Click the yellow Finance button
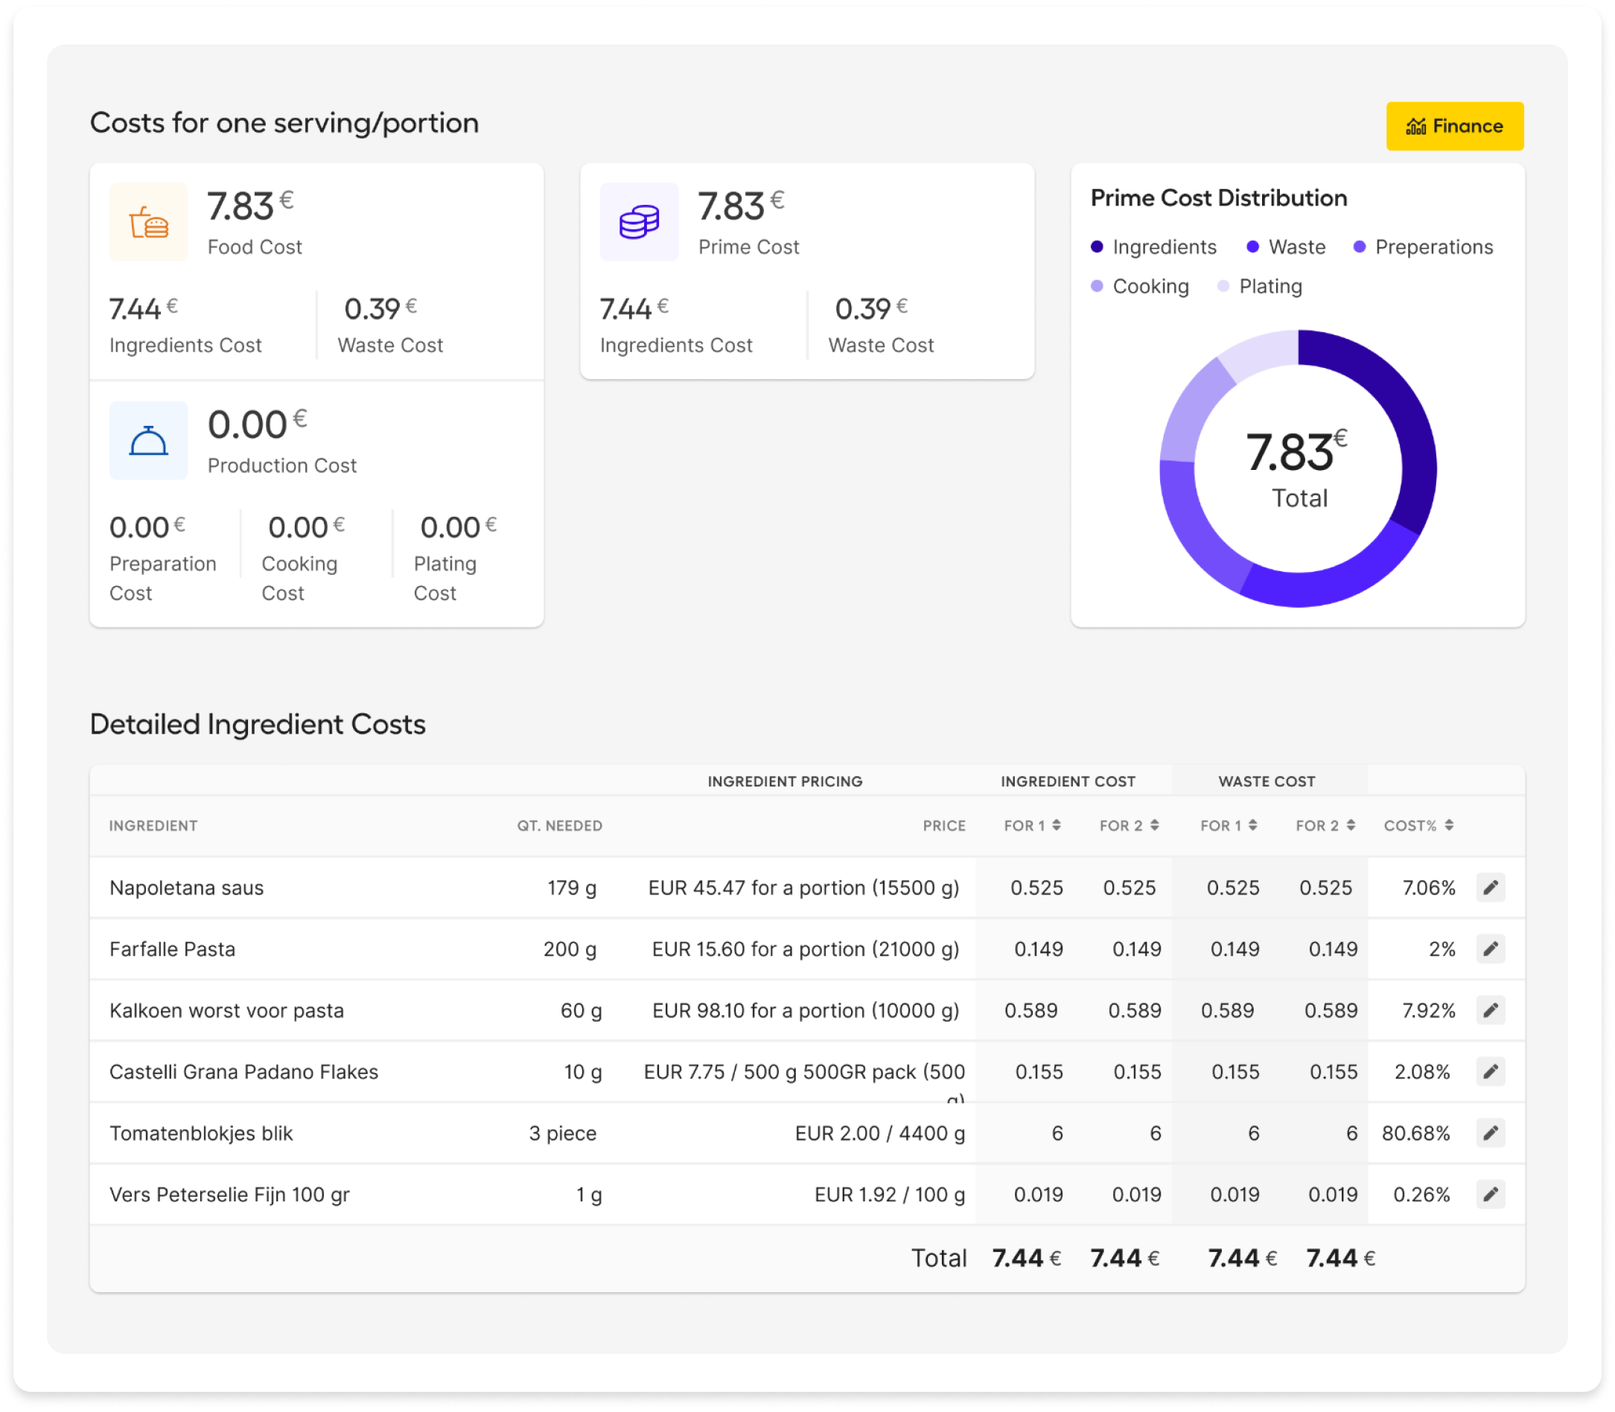1615x1412 pixels. (1454, 126)
